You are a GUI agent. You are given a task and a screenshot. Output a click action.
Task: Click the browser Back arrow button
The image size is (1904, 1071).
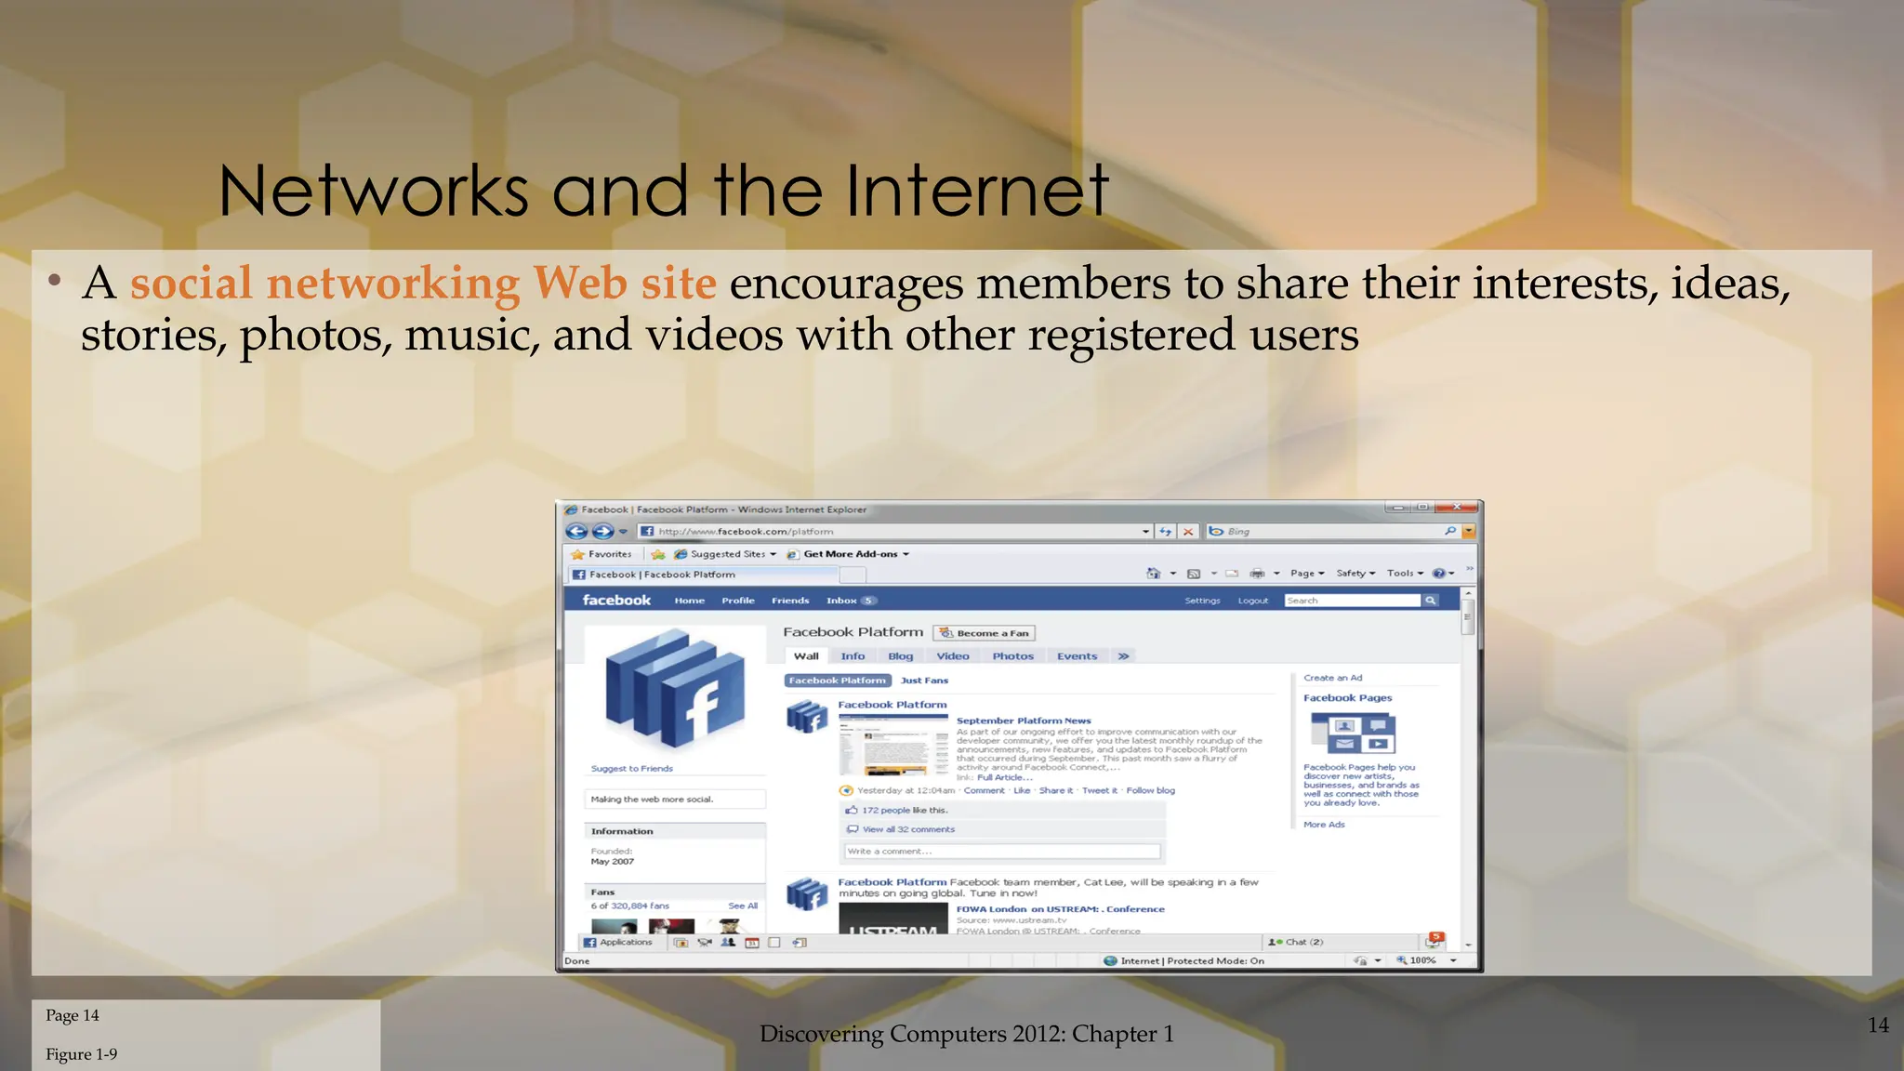point(576,532)
